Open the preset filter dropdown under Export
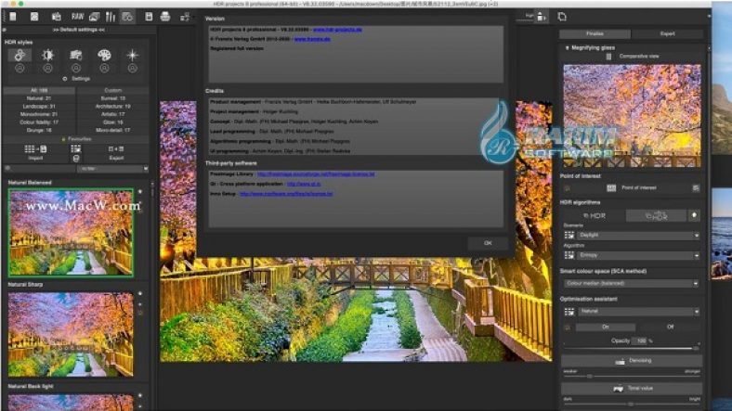This screenshot has width=732, height=411. pos(112,169)
